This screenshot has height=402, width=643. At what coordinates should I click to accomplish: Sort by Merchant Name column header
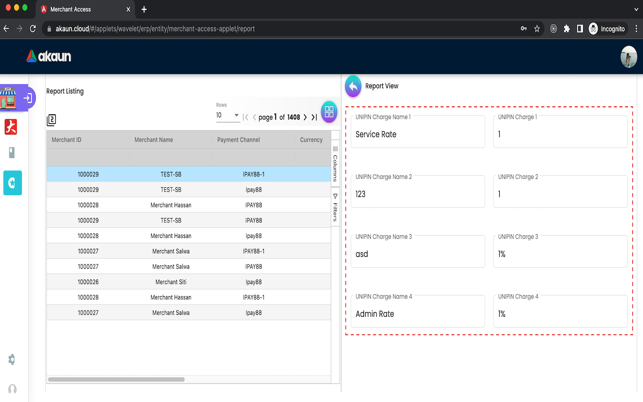(154, 140)
